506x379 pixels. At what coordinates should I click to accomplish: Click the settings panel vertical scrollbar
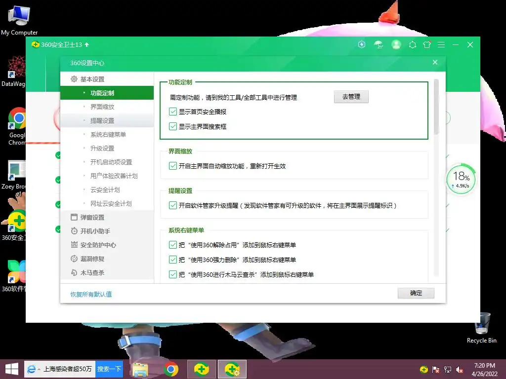point(436,107)
